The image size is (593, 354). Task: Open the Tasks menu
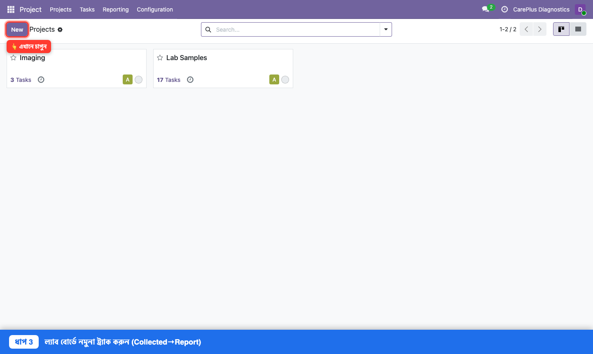(x=87, y=9)
